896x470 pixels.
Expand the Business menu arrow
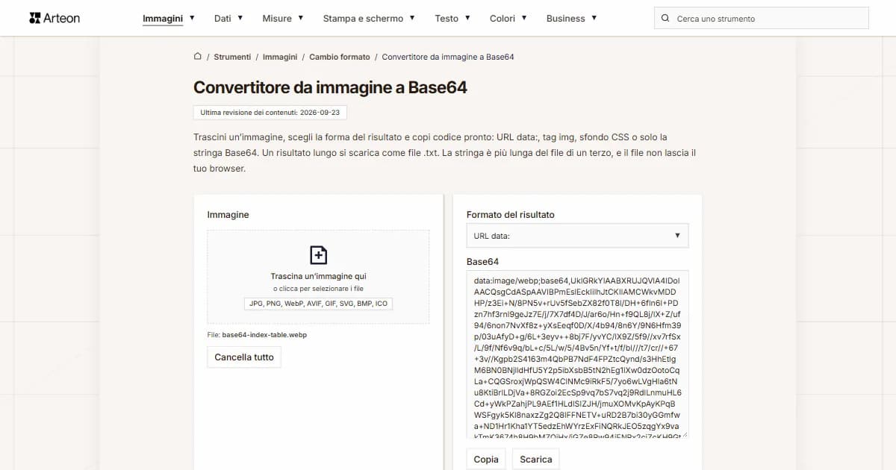[594, 18]
